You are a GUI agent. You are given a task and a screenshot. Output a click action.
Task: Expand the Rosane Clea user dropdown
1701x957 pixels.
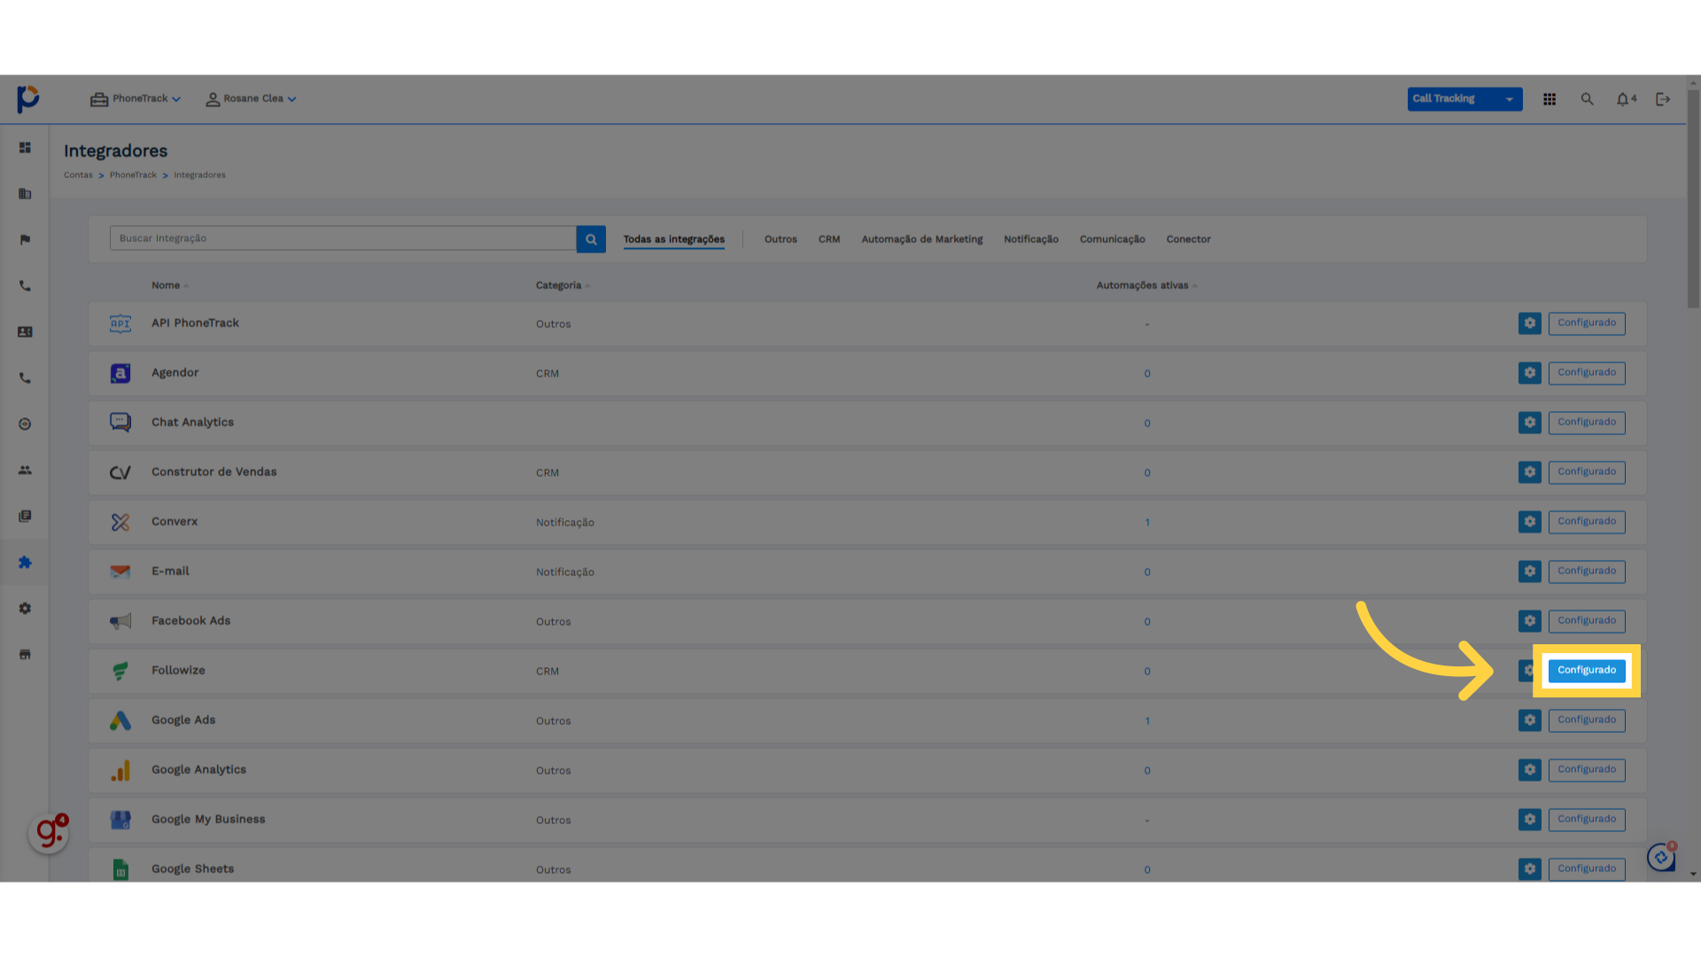(x=251, y=99)
